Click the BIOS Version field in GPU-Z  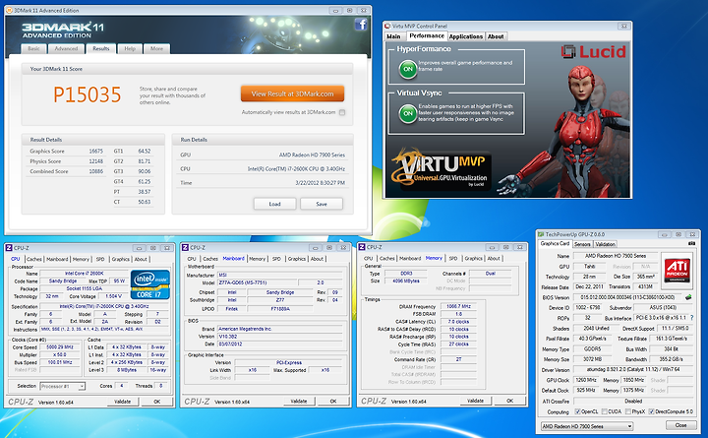point(628,297)
